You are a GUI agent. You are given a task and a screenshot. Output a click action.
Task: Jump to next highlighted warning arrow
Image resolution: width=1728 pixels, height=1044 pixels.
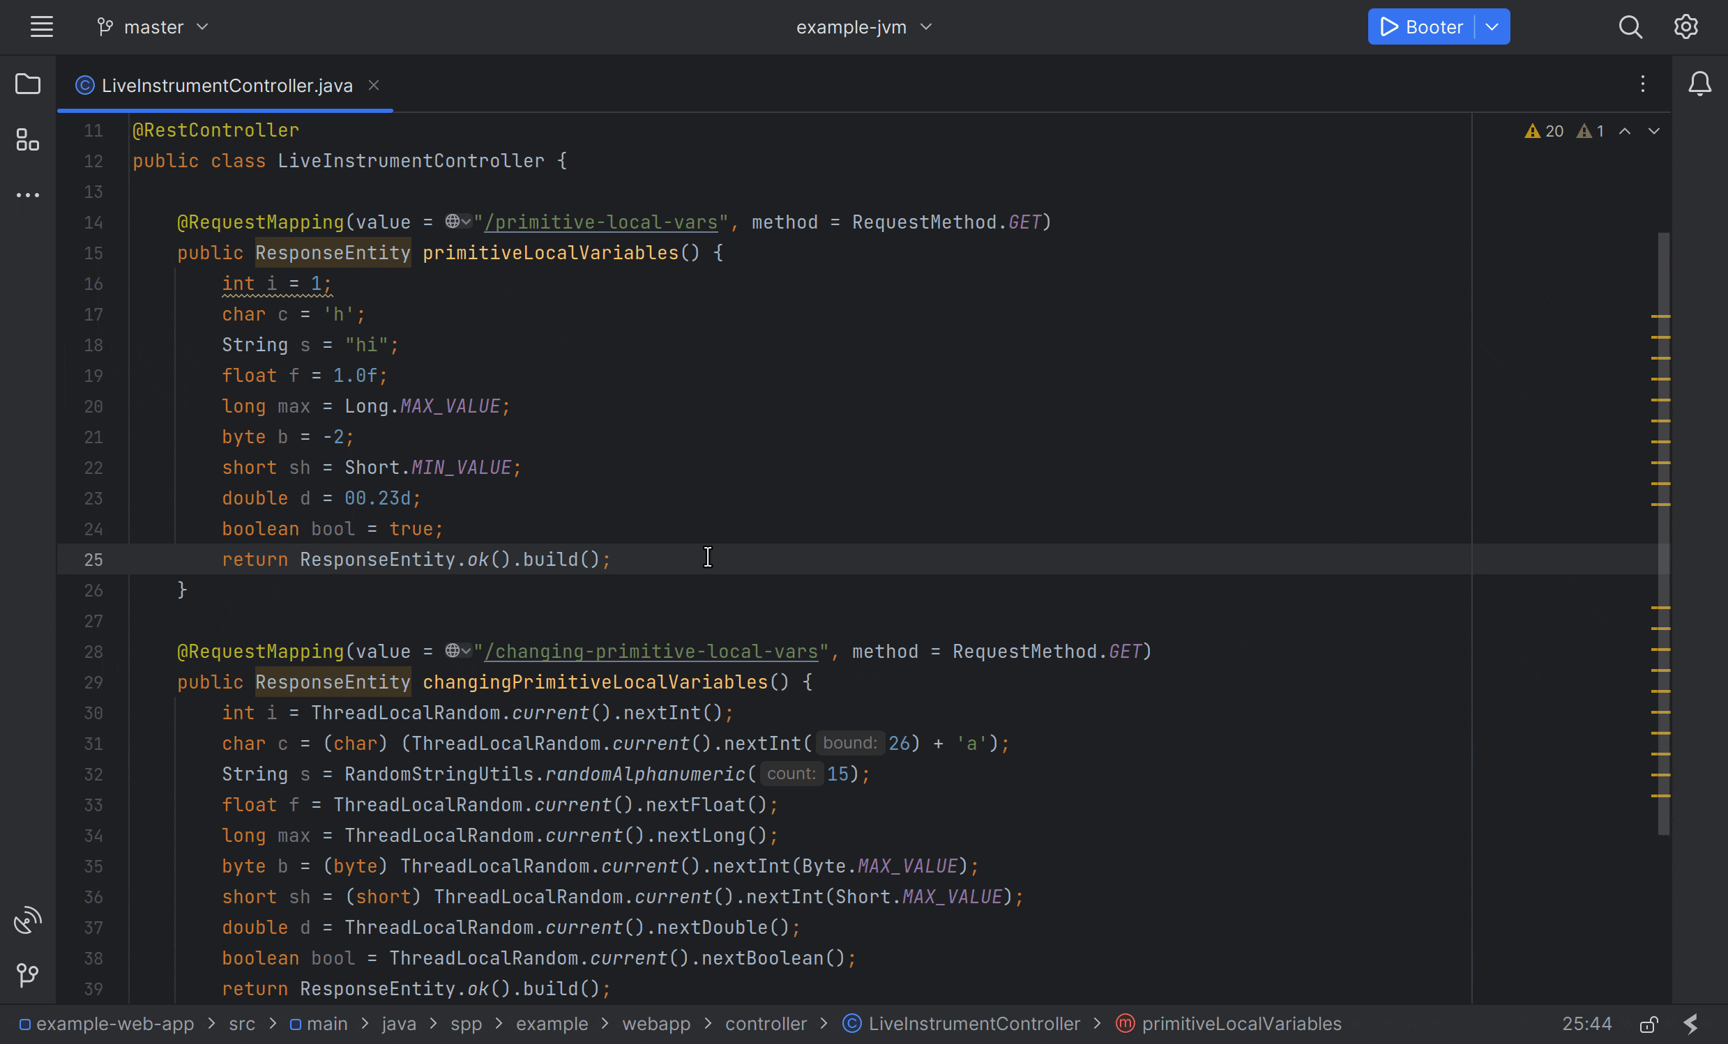pyautogui.click(x=1653, y=131)
